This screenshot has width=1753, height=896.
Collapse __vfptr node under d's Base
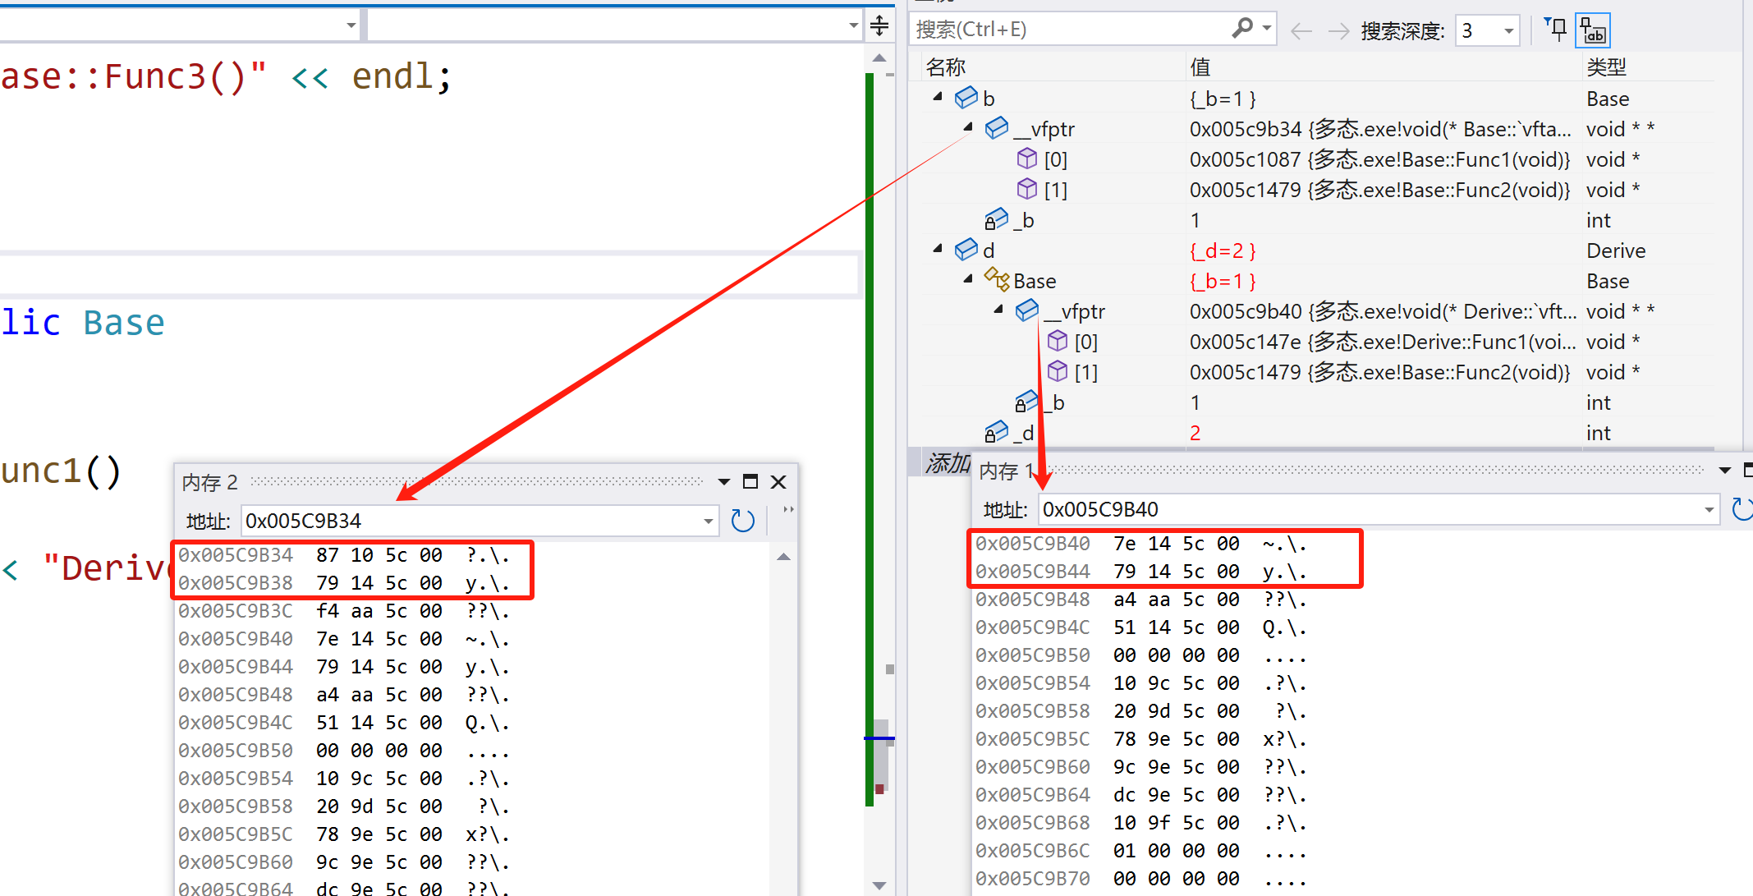(x=998, y=309)
